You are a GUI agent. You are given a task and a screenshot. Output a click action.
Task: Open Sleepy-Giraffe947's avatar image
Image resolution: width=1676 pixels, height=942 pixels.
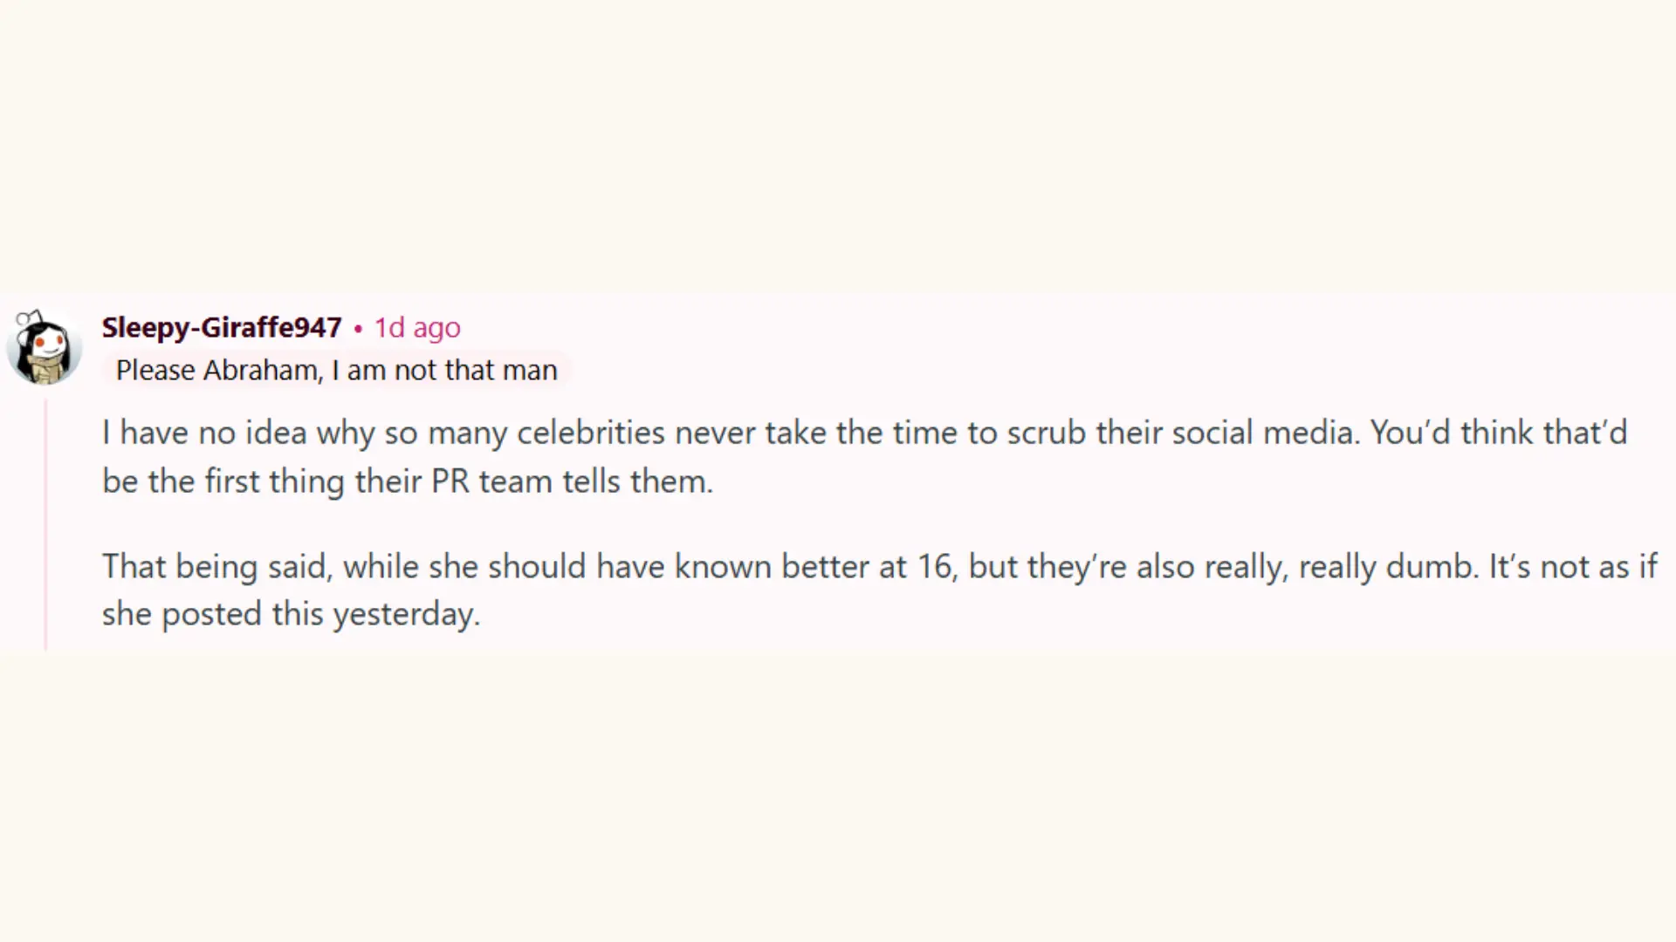click(x=44, y=347)
